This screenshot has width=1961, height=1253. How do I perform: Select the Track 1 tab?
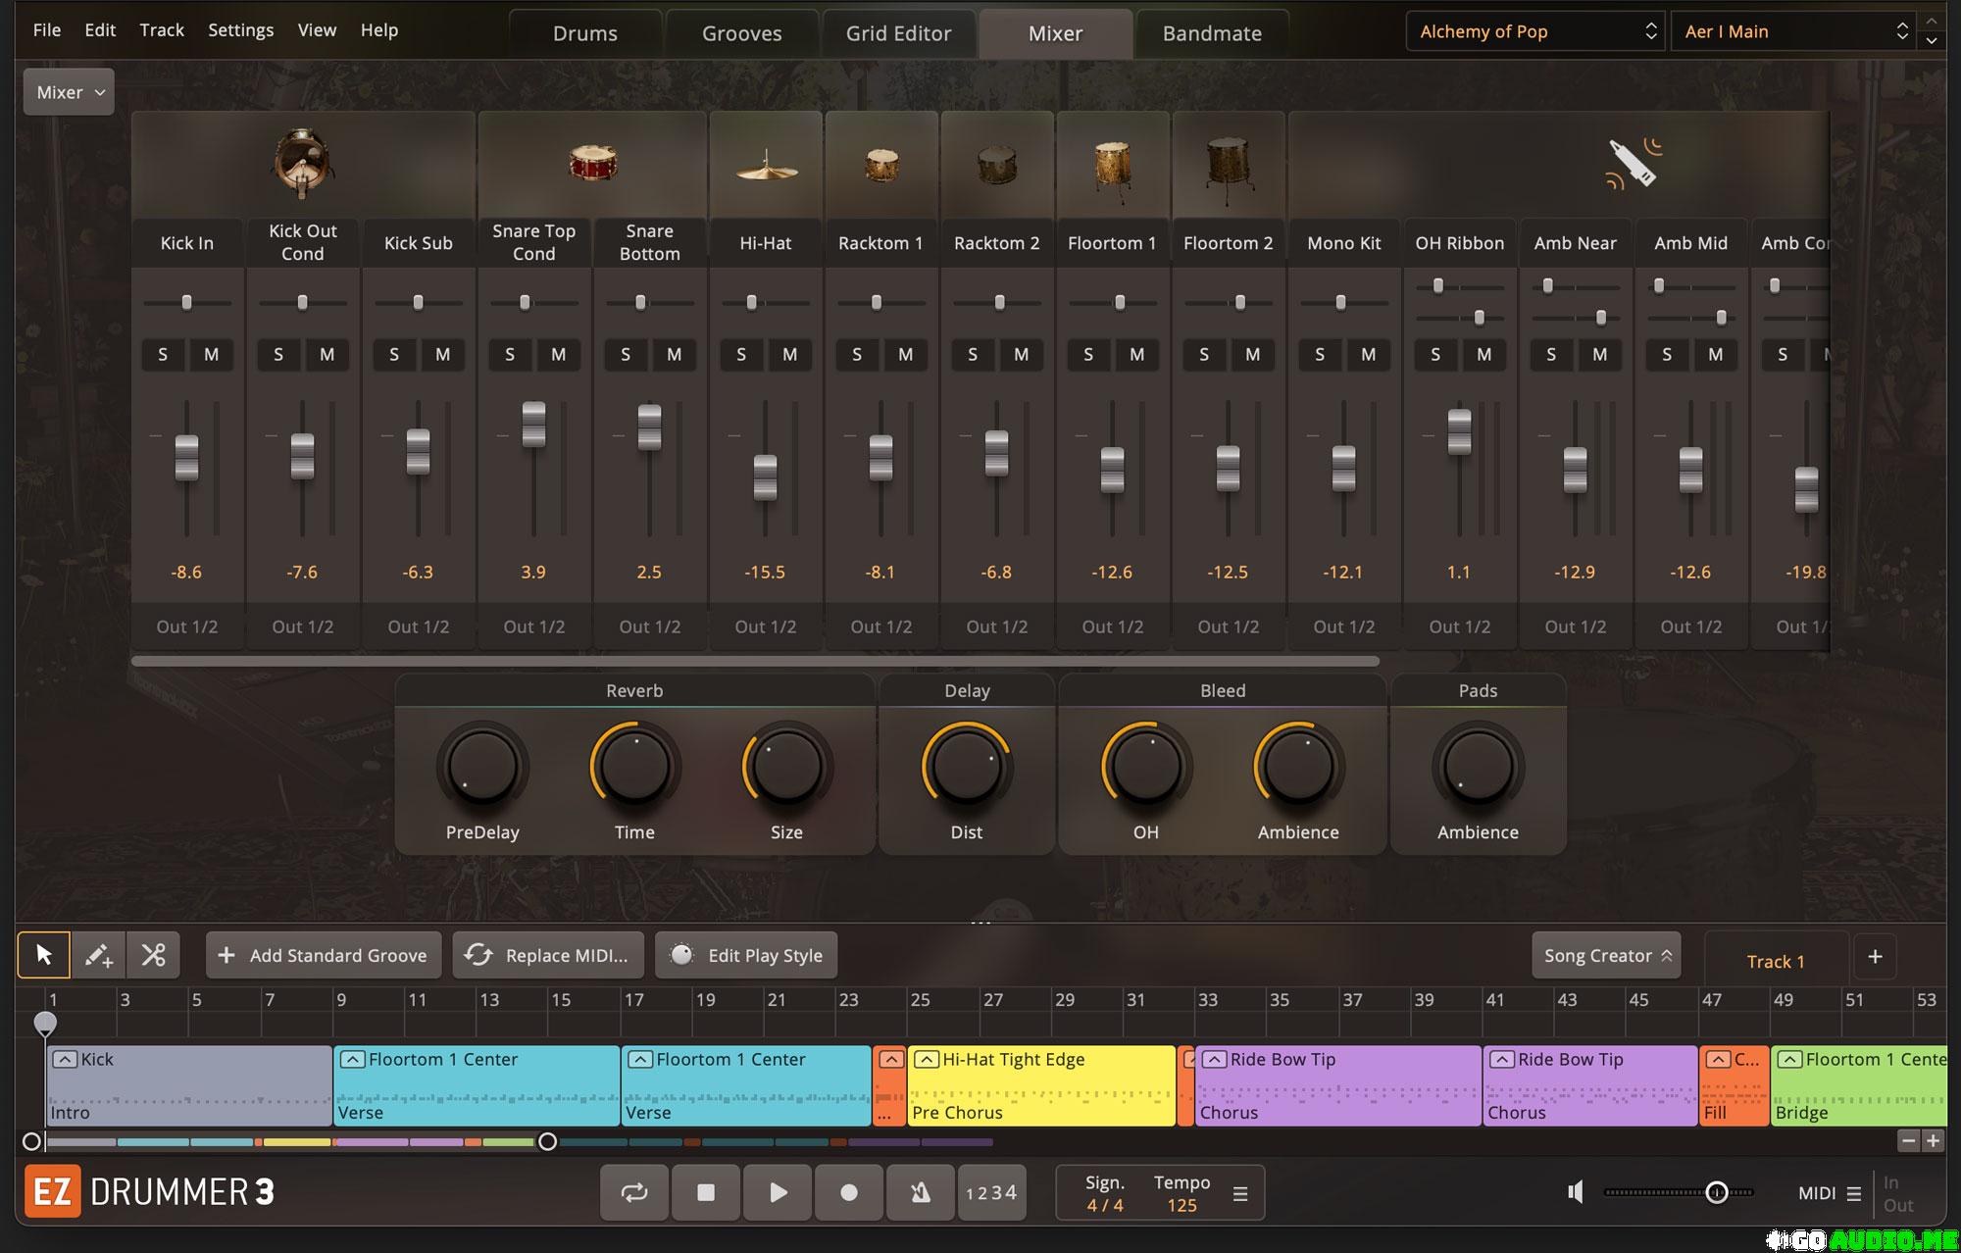click(x=1776, y=961)
